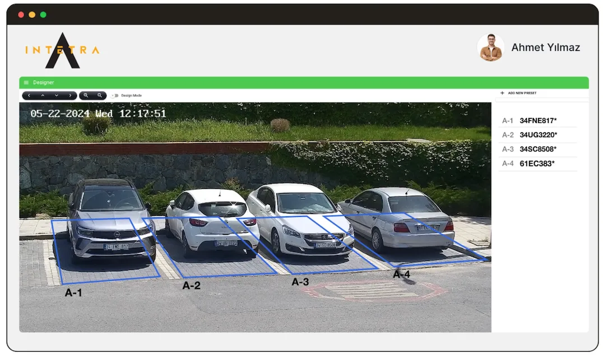Select the A-1 plate entry 34FNE817
603x355 pixels.
(x=537, y=121)
